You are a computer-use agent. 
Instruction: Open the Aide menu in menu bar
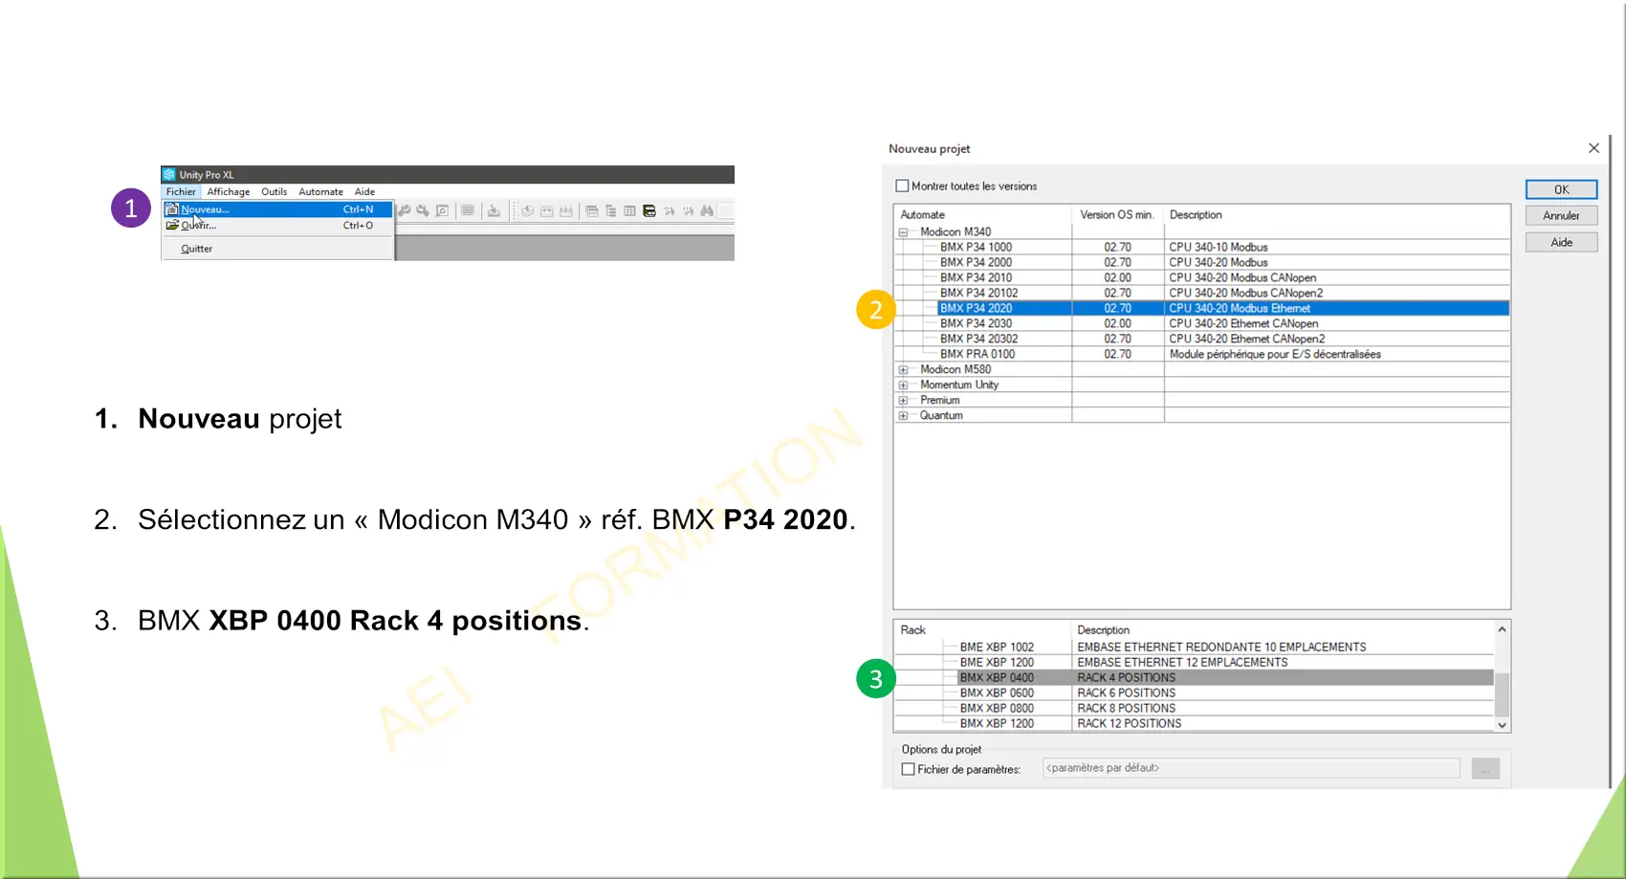(365, 192)
